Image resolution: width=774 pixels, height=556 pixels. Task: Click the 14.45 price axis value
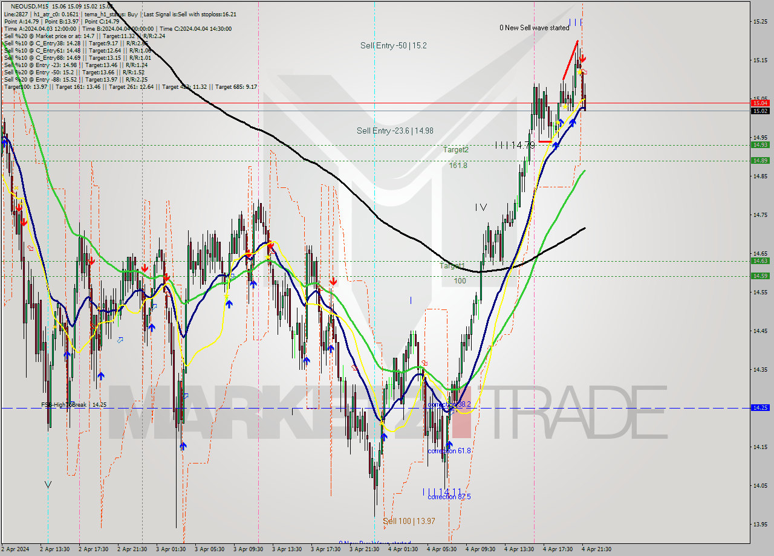760,331
